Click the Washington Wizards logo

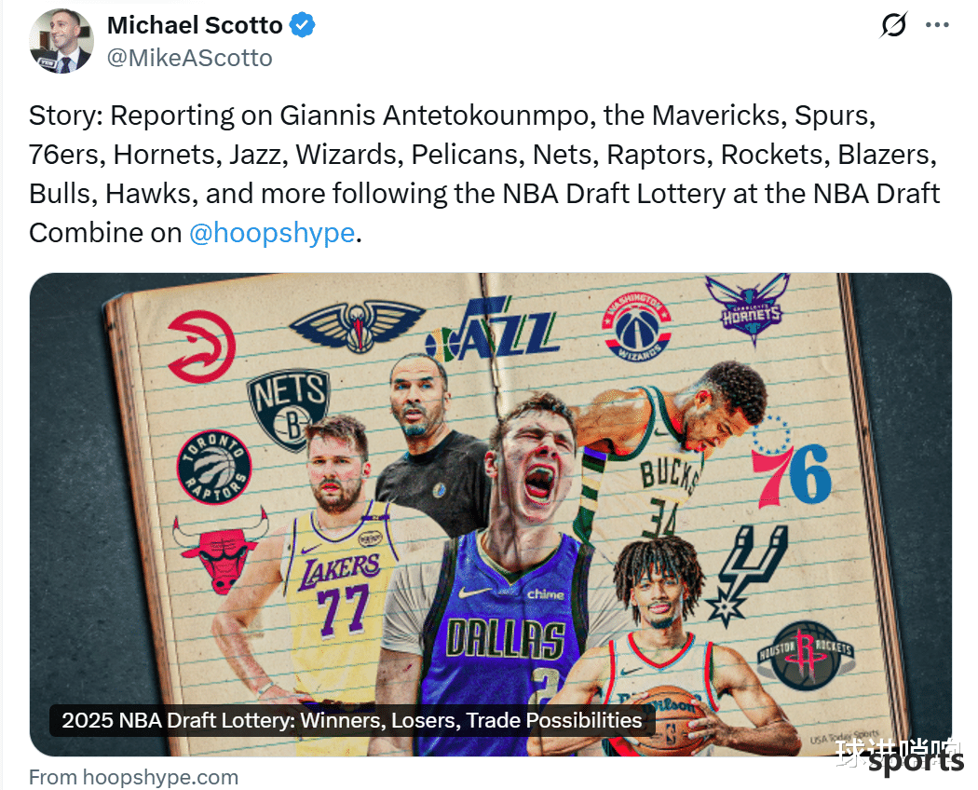(636, 325)
